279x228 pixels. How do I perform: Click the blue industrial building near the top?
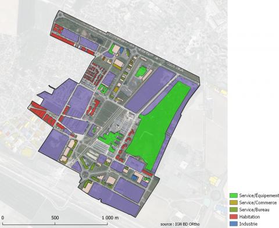click(121, 50)
